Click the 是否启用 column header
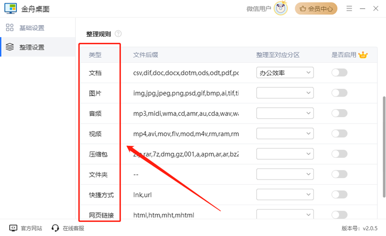Image resolution: width=386 pixels, height=236 pixels. click(x=344, y=55)
